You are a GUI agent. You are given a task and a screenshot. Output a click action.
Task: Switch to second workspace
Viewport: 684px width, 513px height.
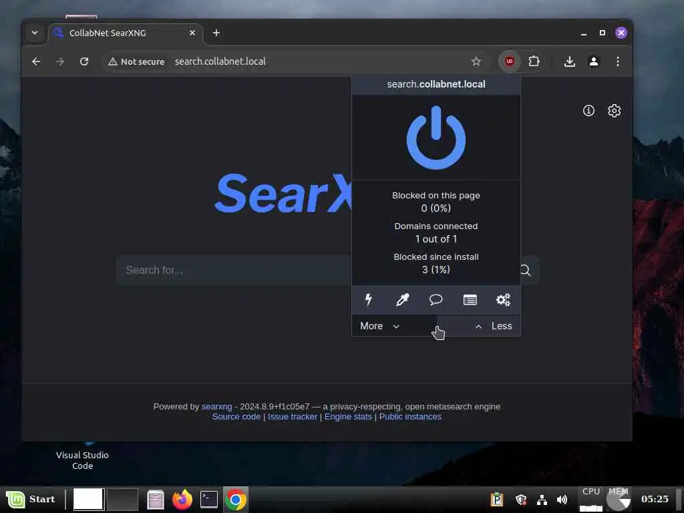[x=123, y=499]
